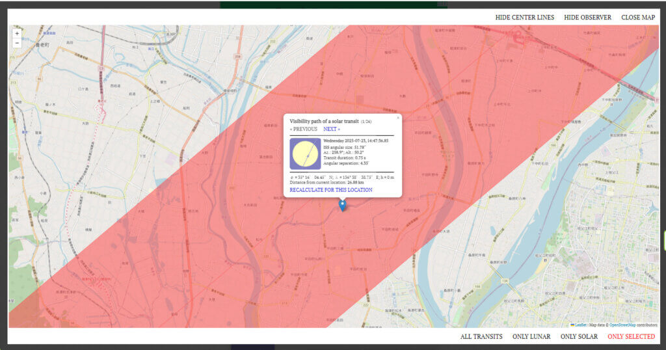
Task: Zoom out the map with minus button
Action: [x=17, y=43]
